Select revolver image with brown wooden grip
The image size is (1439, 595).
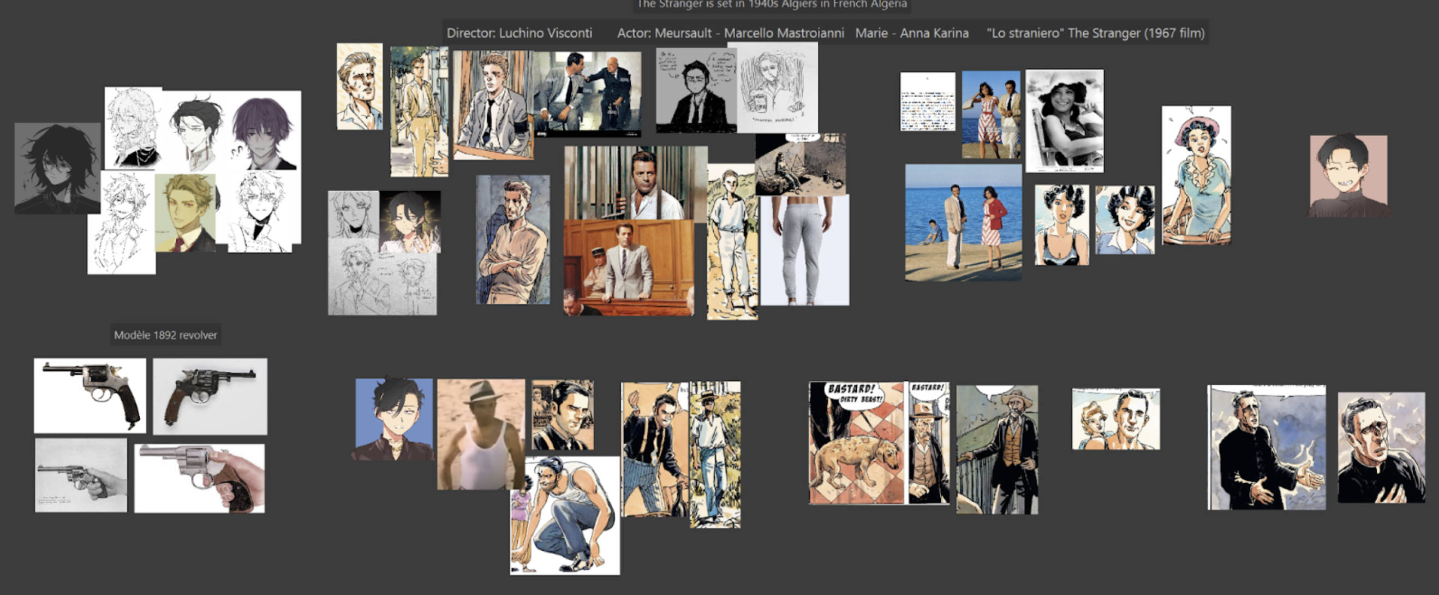210,396
